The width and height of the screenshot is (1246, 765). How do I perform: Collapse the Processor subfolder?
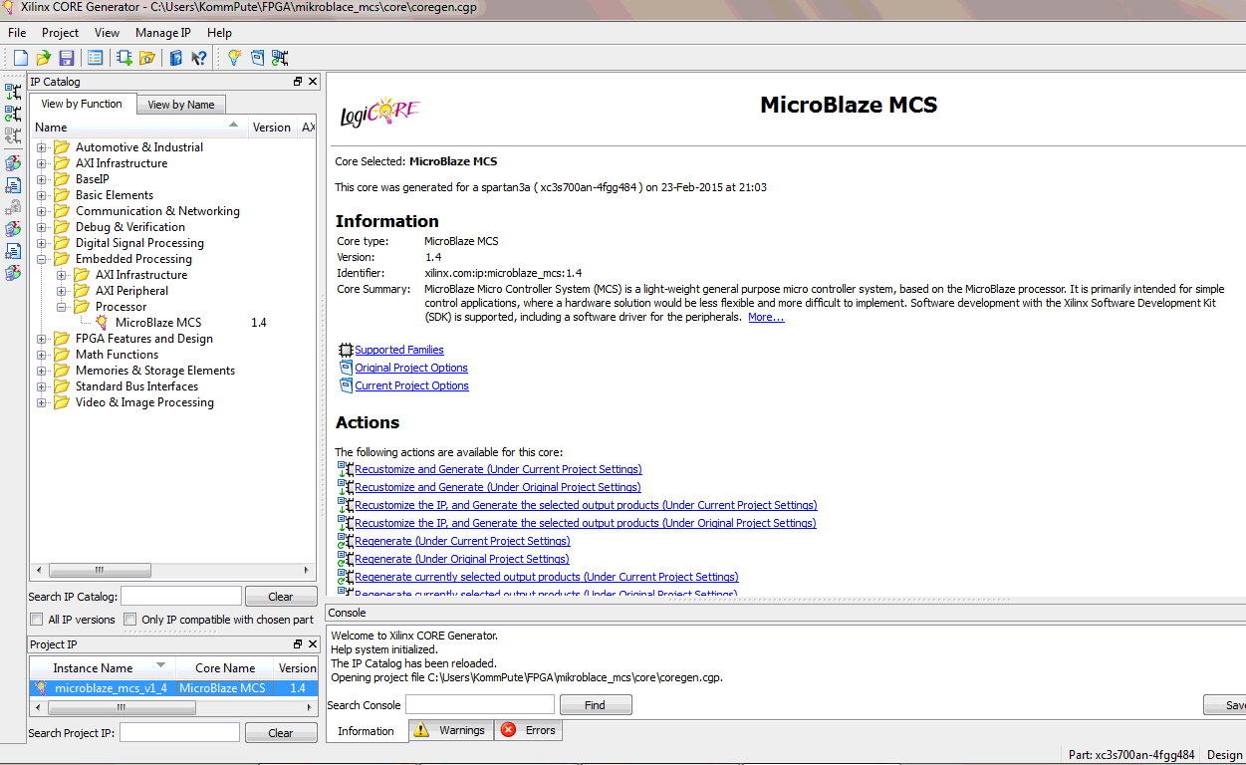coord(62,307)
